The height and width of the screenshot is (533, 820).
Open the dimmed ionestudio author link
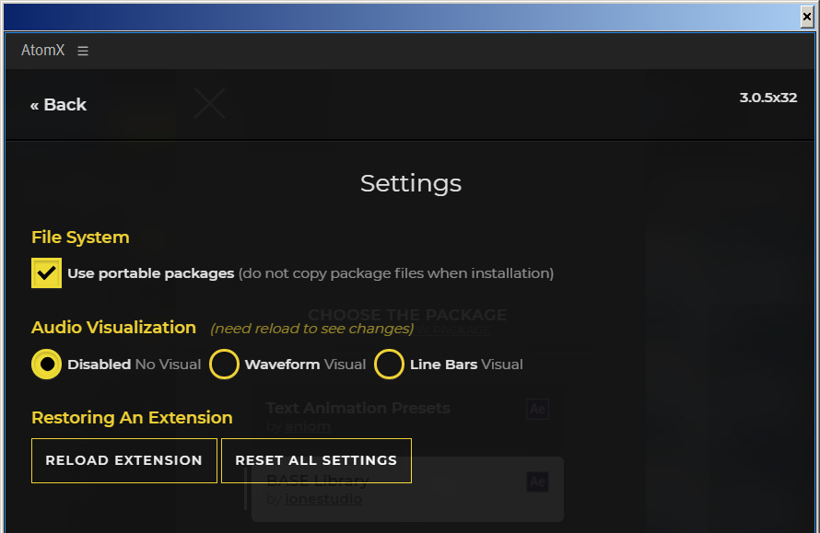323,499
